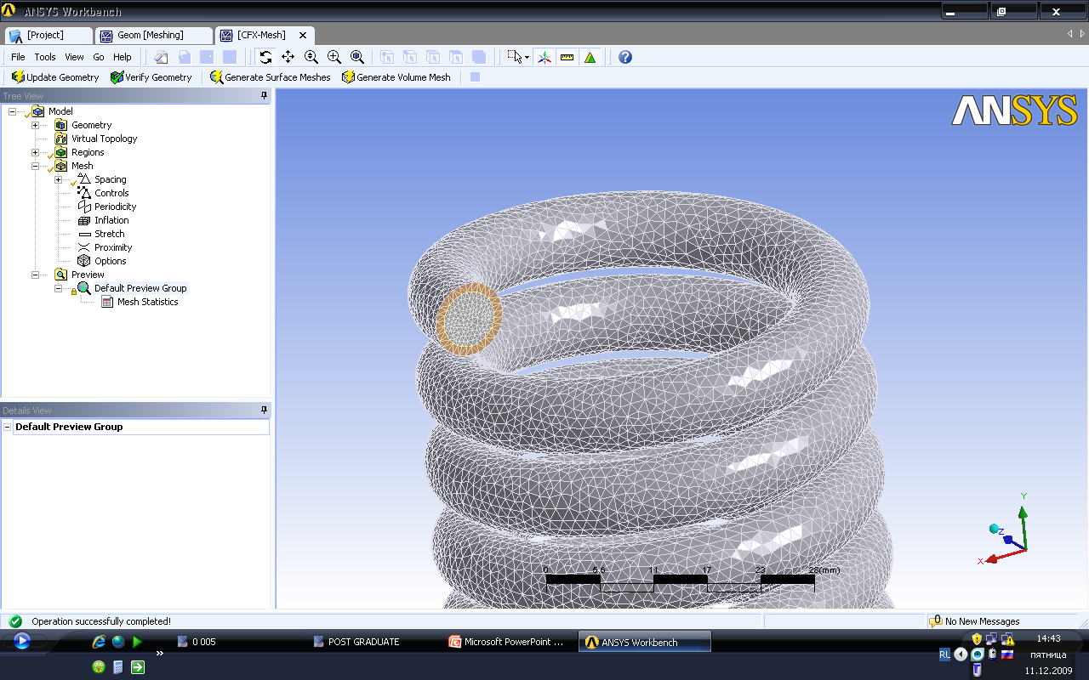The height and width of the screenshot is (680, 1089).
Task: Click Generate Volume Mesh button
Action: pos(396,77)
